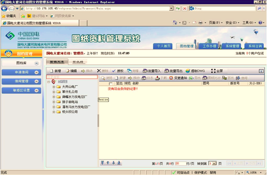Click the zoom level 105% control

[254, 173]
